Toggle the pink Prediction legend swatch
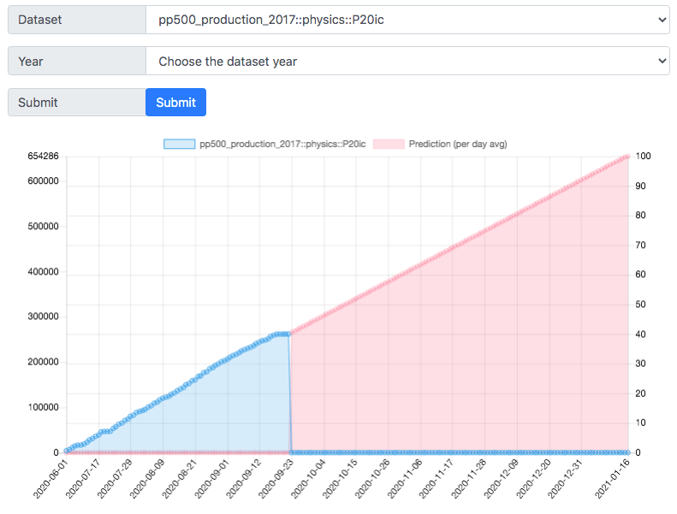Viewport: 677px width, 514px height. click(x=389, y=144)
